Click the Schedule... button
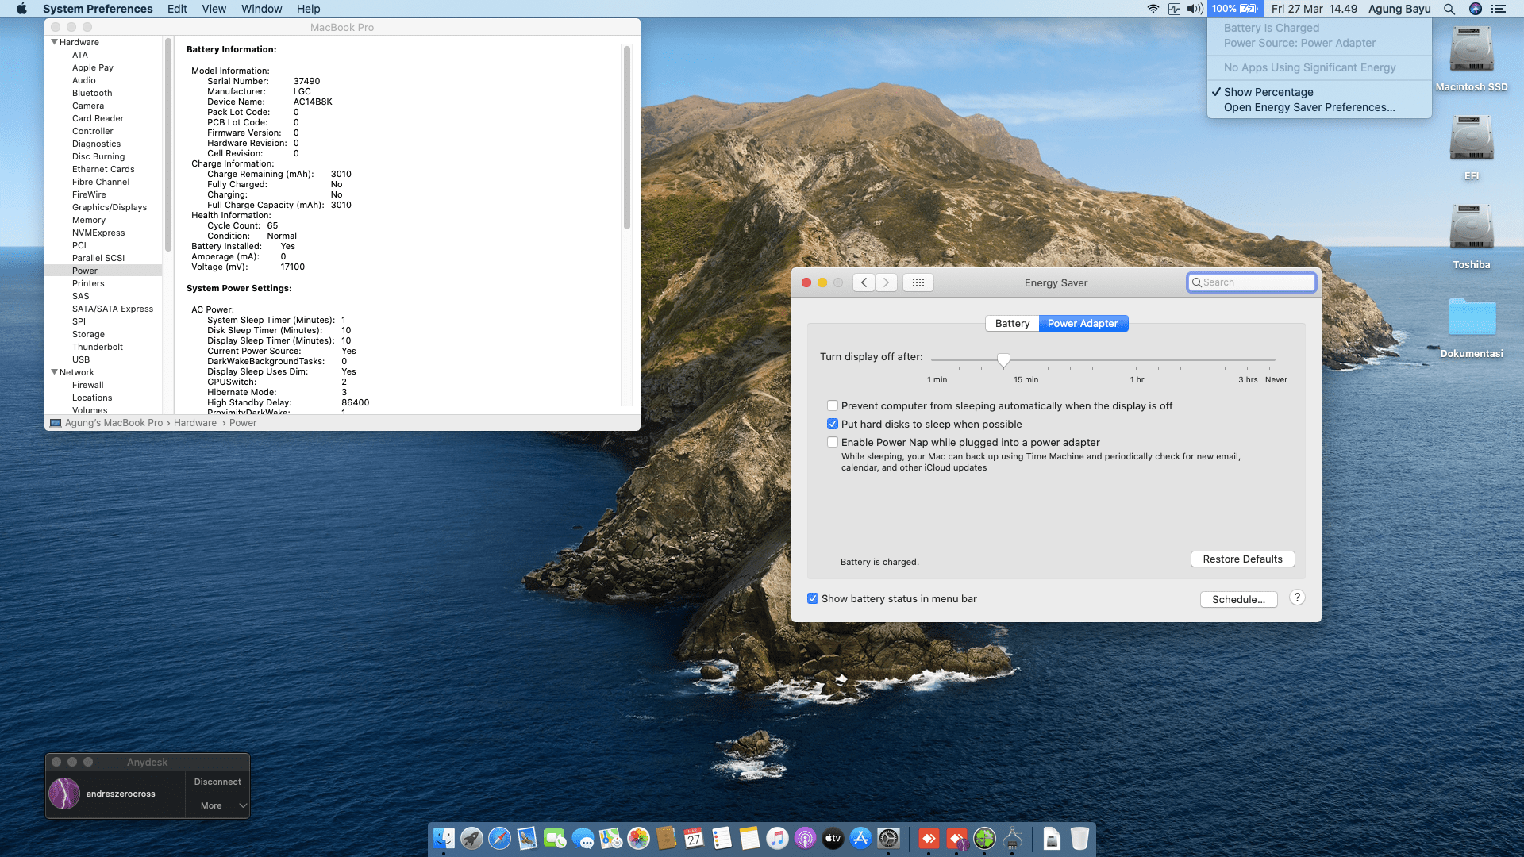The width and height of the screenshot is (1524, 857). pos(1238,599)
